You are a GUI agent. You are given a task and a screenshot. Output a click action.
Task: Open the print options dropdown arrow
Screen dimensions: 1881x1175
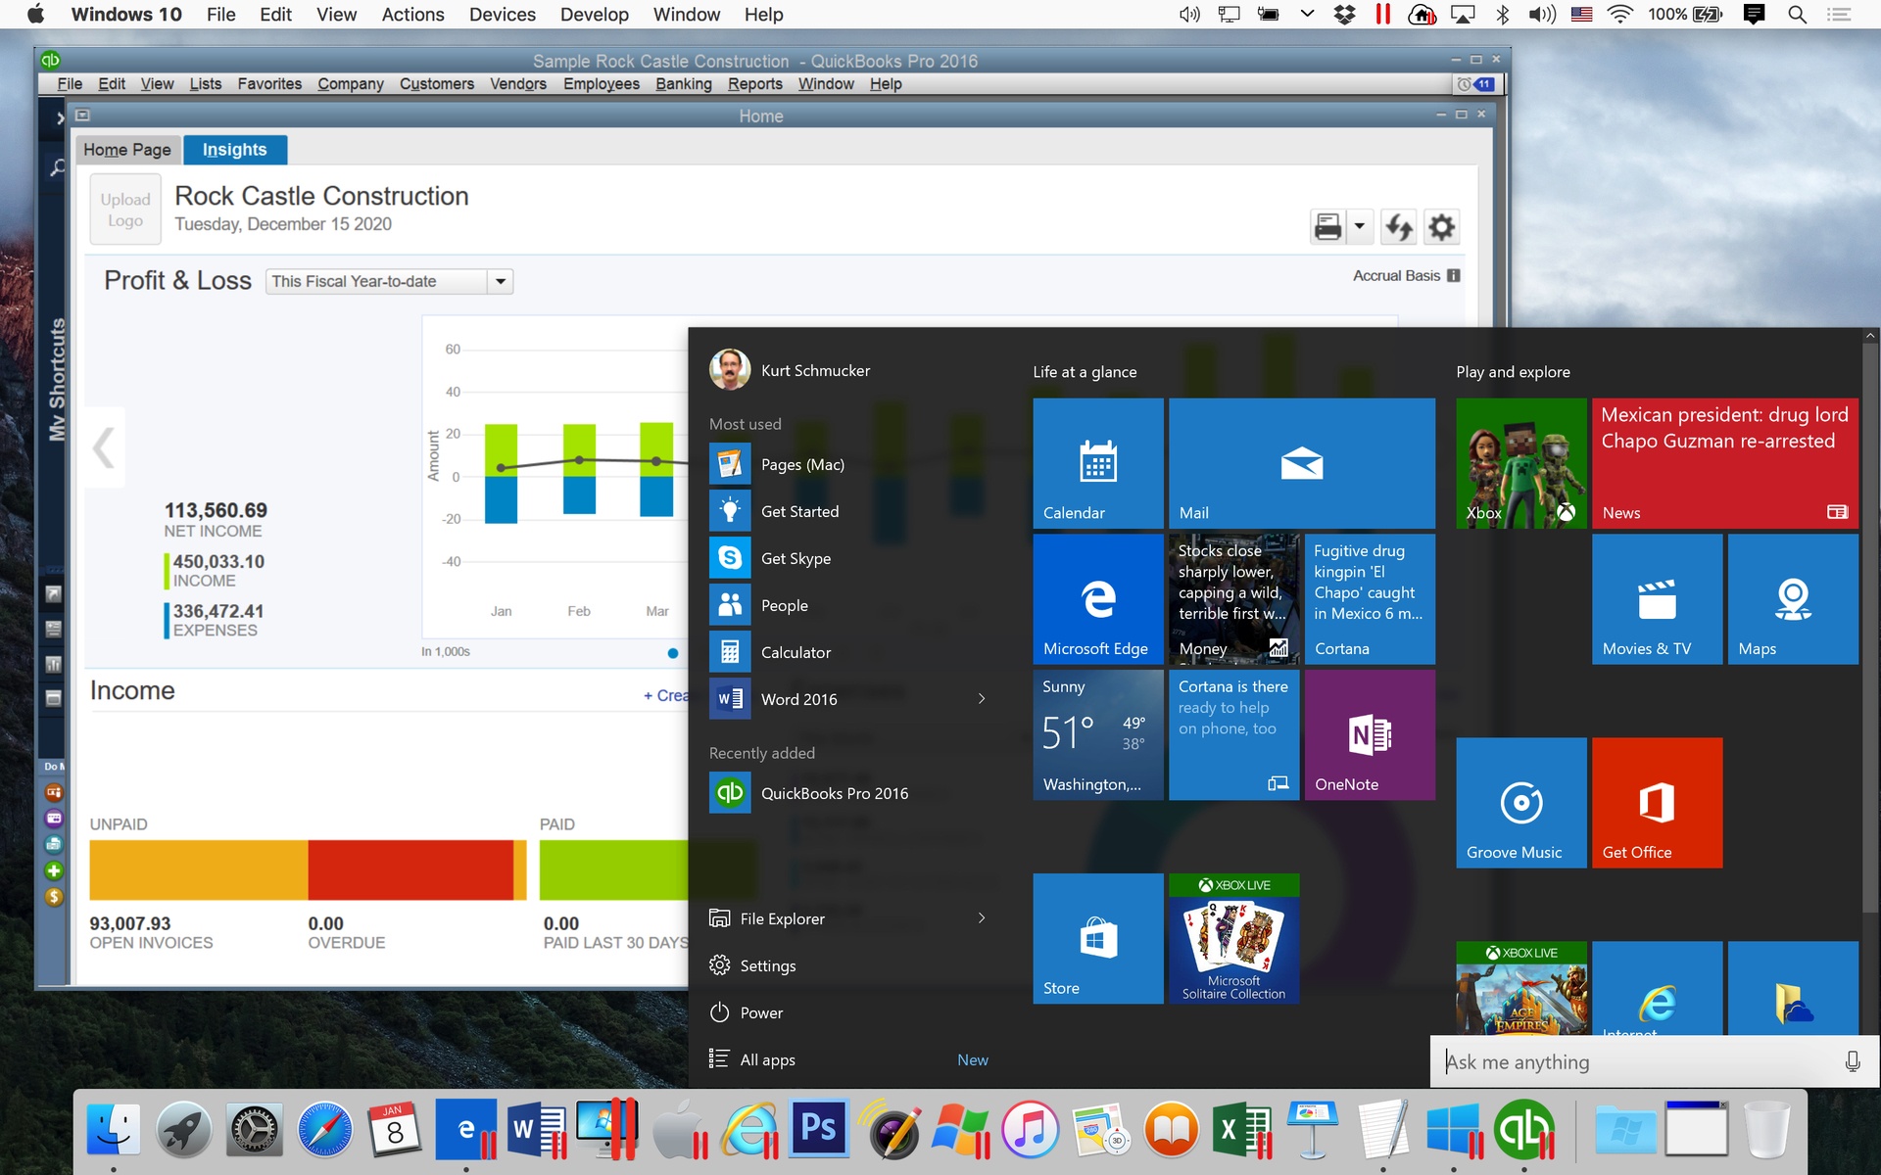point(1360,227)
